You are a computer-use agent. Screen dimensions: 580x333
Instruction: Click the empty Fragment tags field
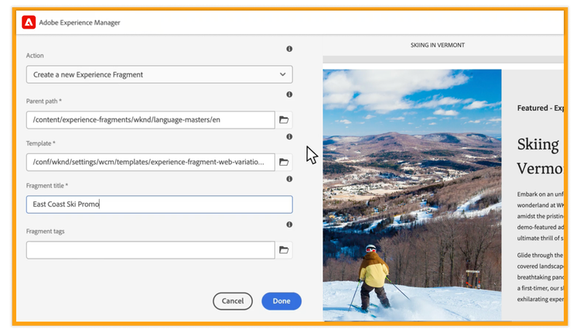click(151, 250)
